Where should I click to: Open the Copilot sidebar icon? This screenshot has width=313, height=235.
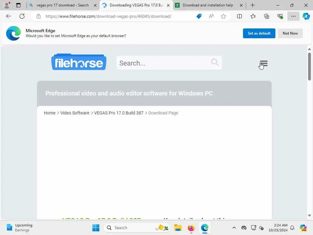coord(306,16)
